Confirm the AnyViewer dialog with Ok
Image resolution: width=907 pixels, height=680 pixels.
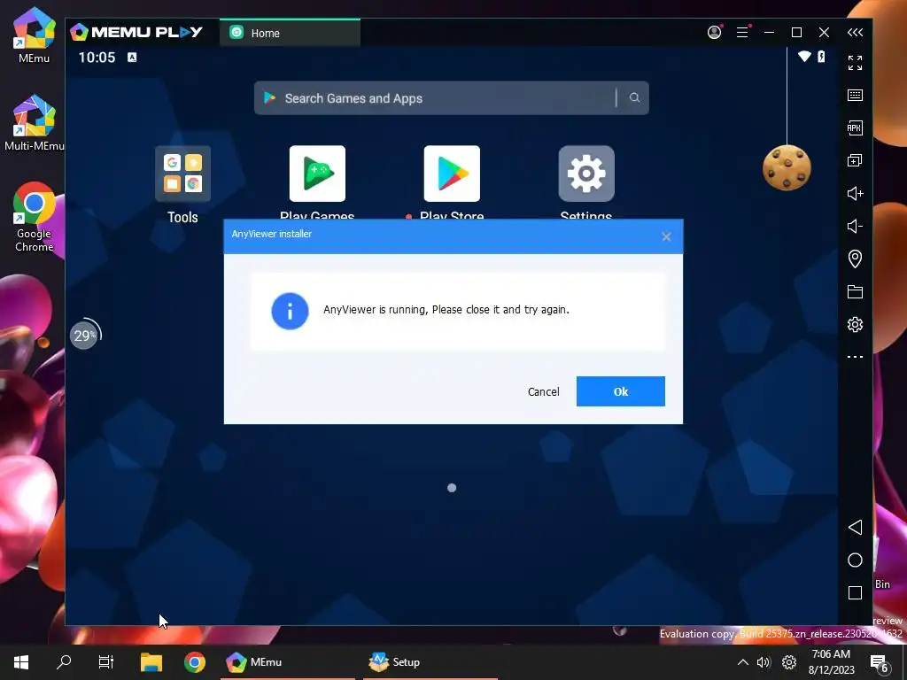click(x=620, y=391)
